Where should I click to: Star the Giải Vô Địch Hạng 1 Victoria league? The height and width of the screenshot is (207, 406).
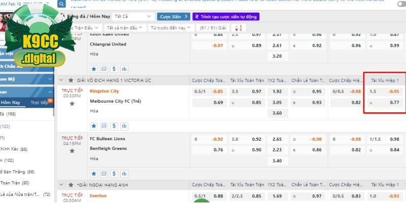tap(71, 80)
